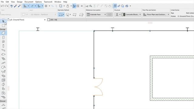Screen dimensions: 194x109
Task: Select the Zone tool
Action: [3, 93]
